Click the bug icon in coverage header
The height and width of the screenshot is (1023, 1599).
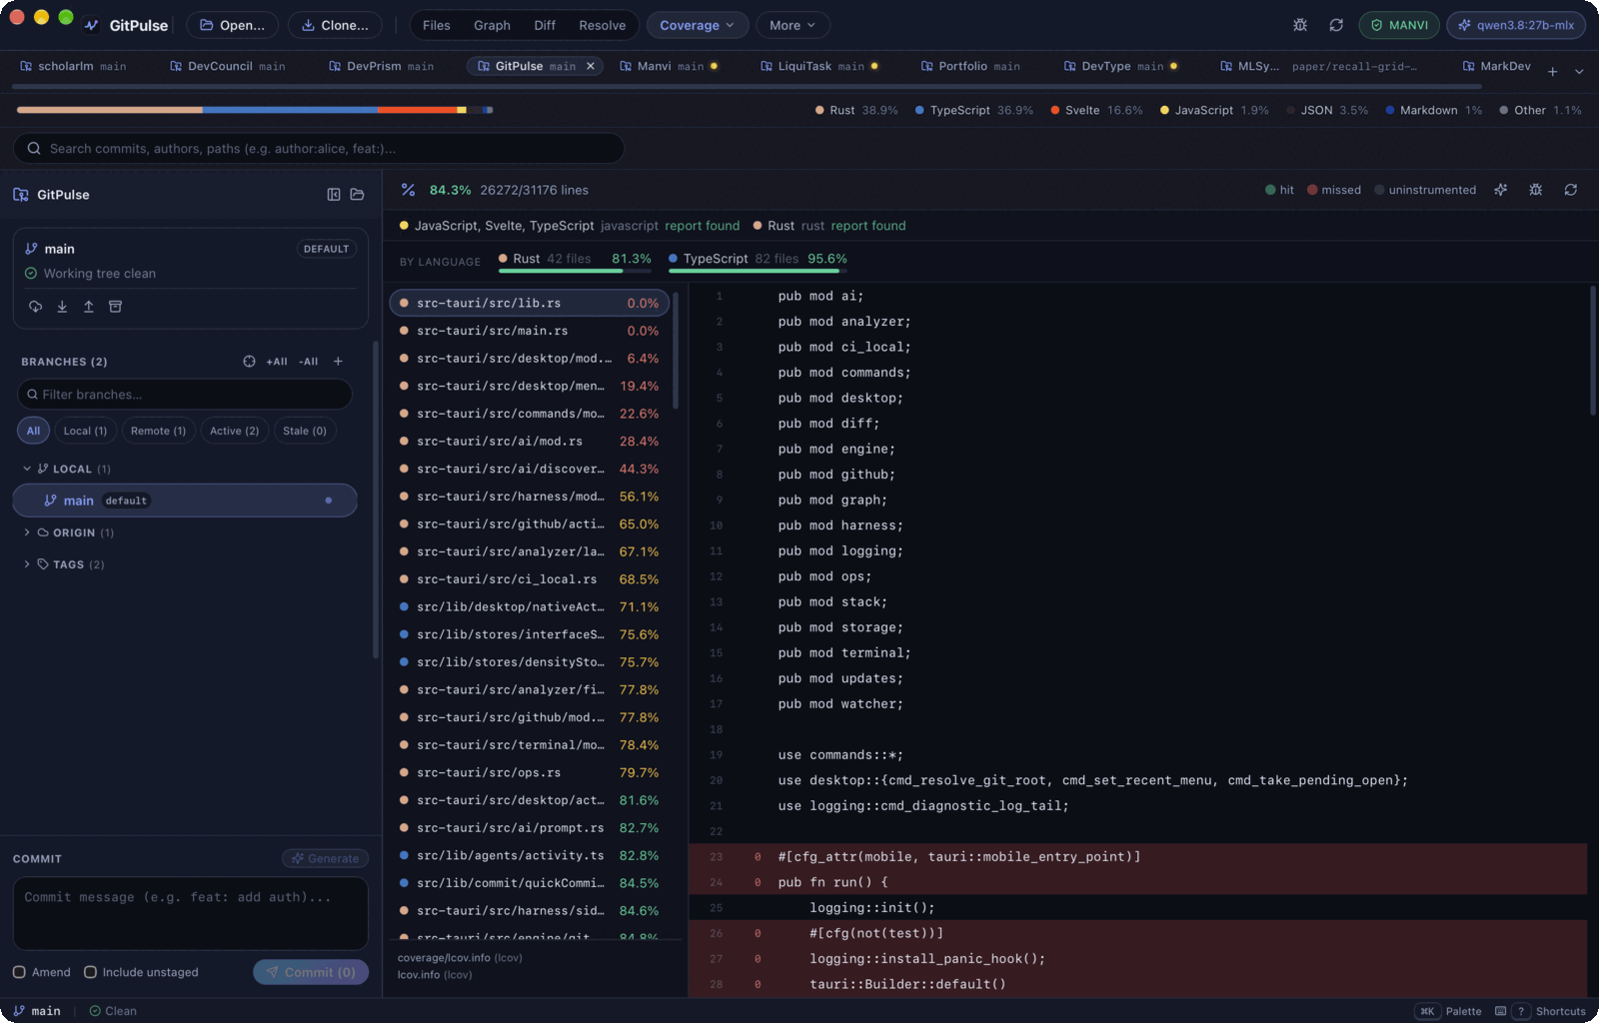(1536, 190)
